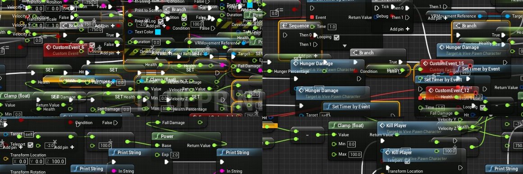The width and height of the screenshot is (523, 174).
Task: Toggle Condition checkbox under Branch beside Print to Screen
Action: click(184, 18)
